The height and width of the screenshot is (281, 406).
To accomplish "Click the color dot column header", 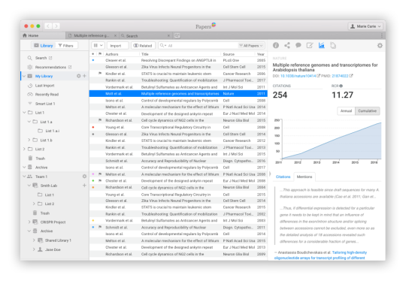I will point(93,54).
